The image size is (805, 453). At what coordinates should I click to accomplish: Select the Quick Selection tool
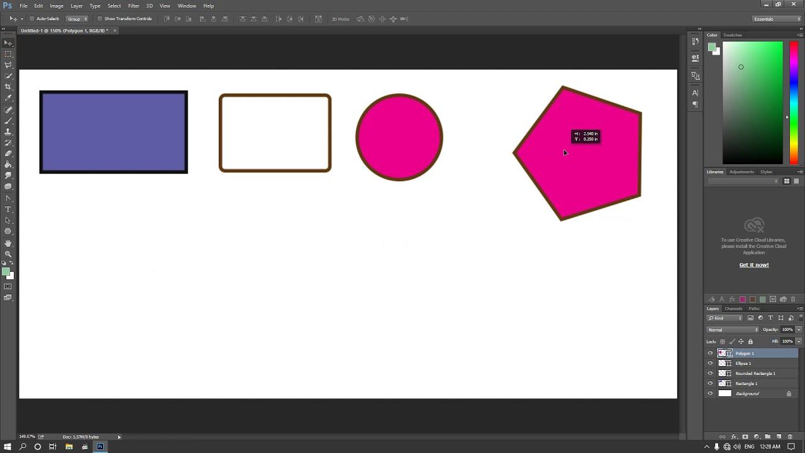(8, 76)
